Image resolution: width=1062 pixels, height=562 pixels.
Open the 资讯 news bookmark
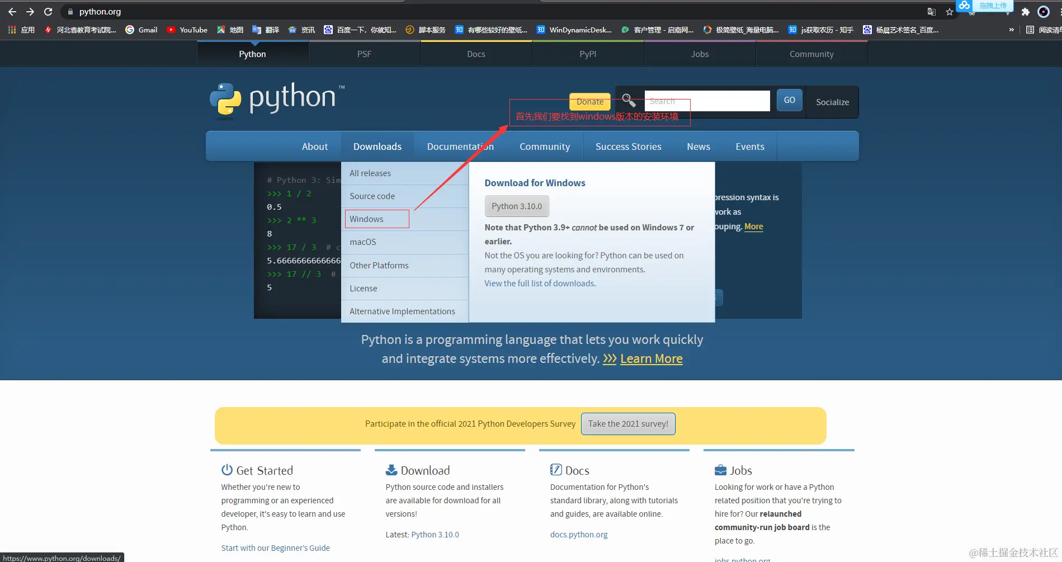(301, 30)
